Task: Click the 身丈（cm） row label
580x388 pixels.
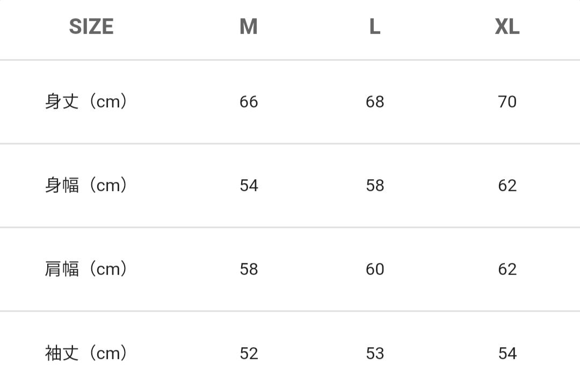Action: (x=87, y=101)
